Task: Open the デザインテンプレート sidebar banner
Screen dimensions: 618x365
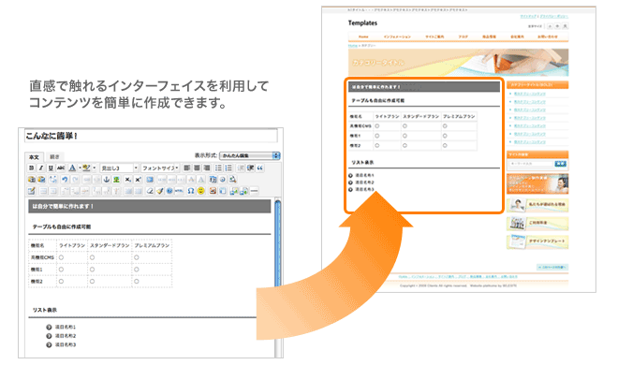Action: point(537,241)
